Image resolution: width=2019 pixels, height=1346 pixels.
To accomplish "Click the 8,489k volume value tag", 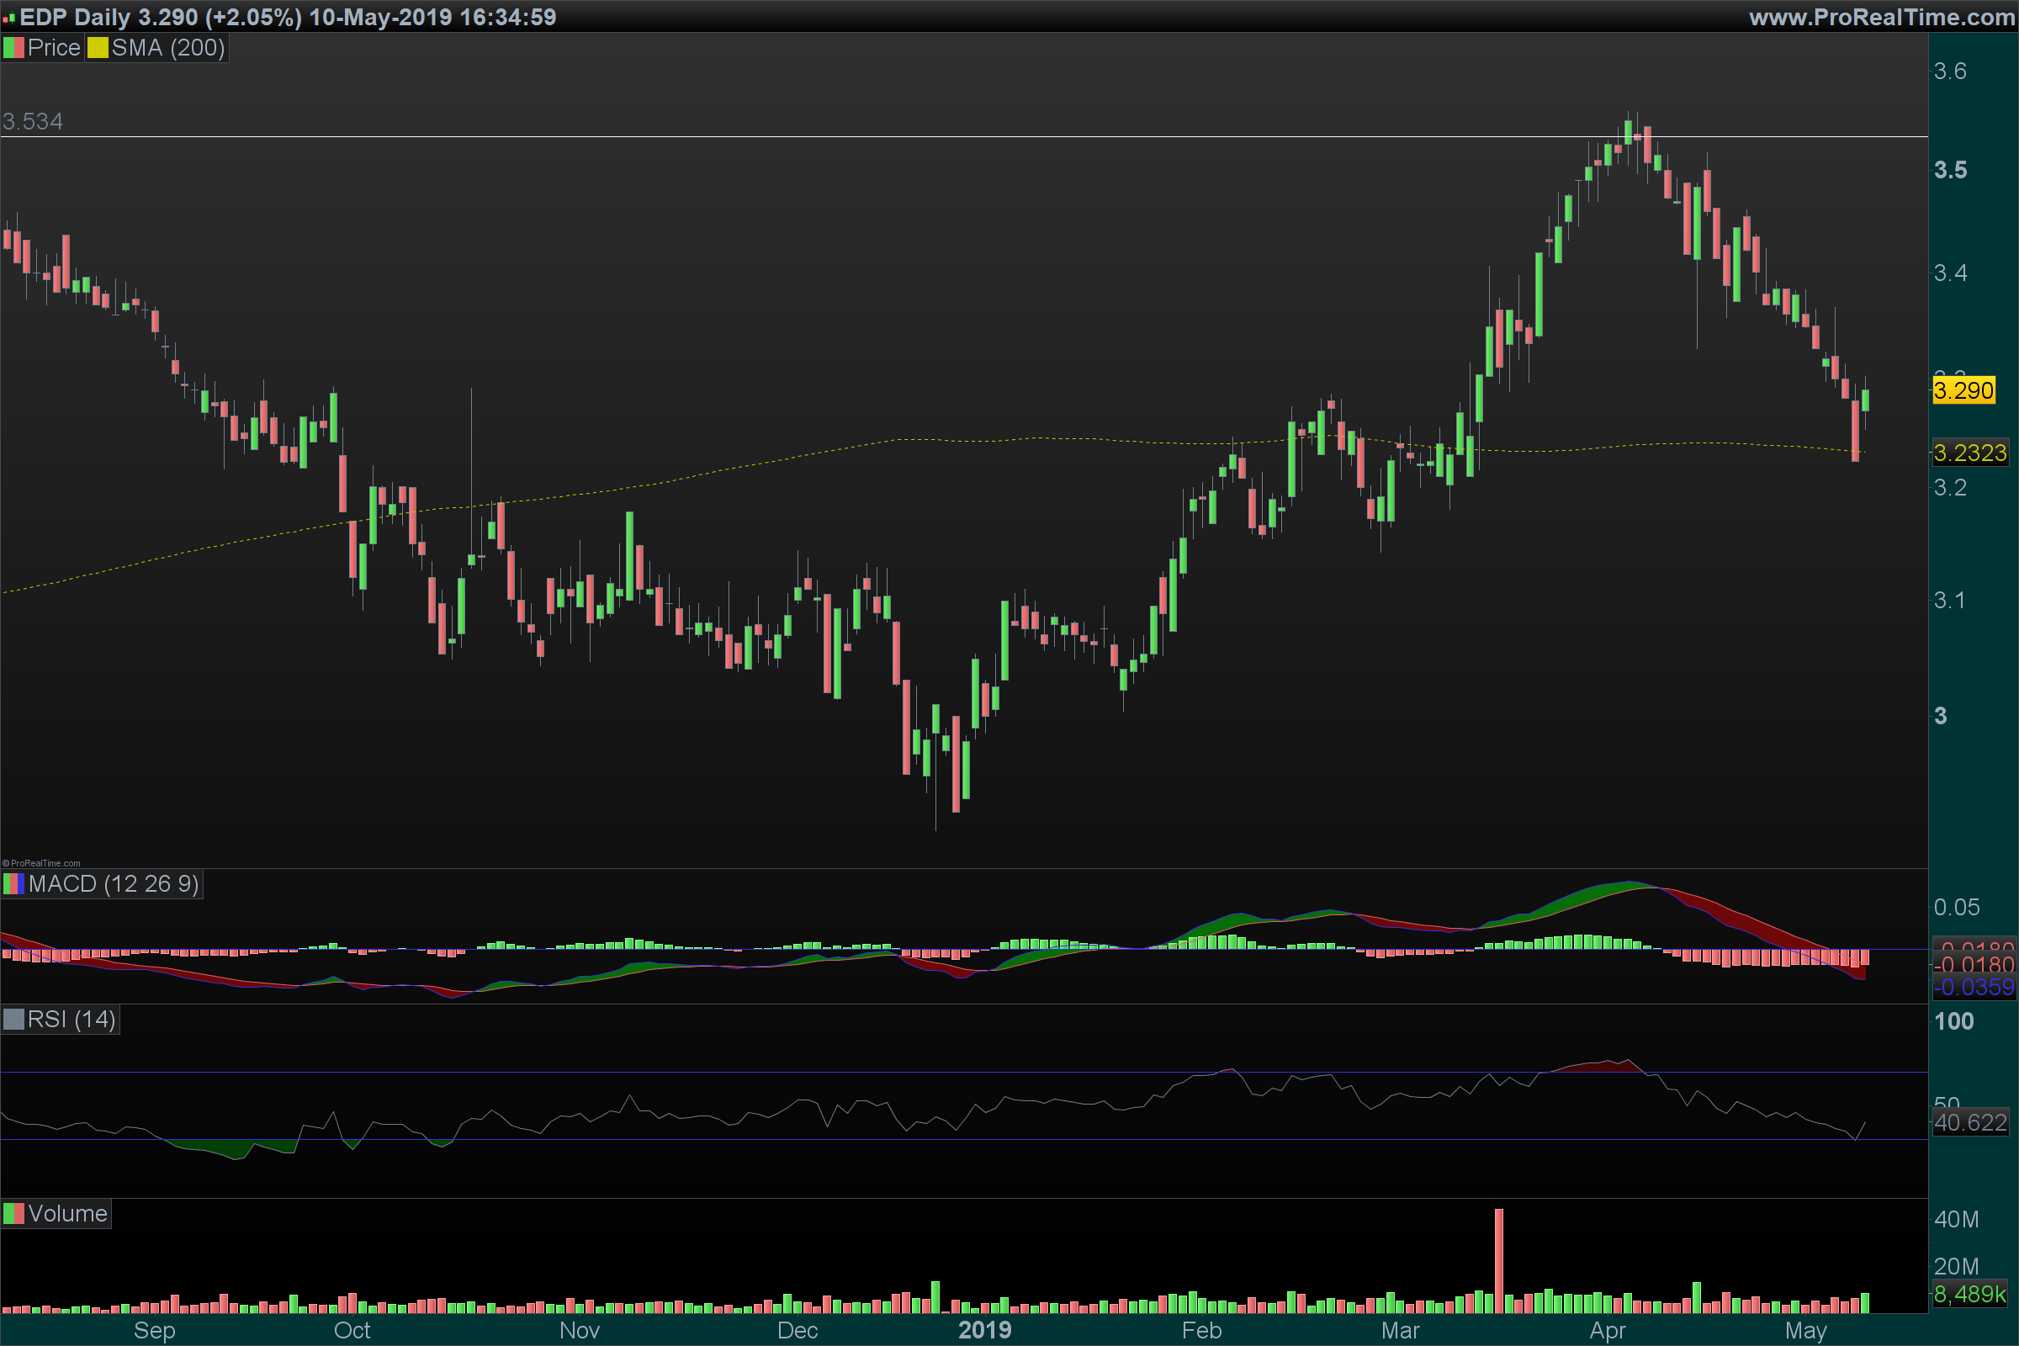I will coord(1969,1295).
